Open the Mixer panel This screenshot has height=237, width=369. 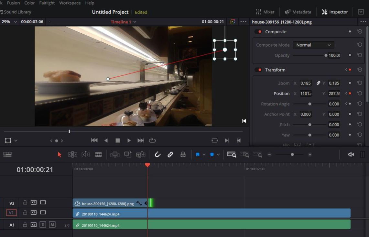[x=265, y=12]
